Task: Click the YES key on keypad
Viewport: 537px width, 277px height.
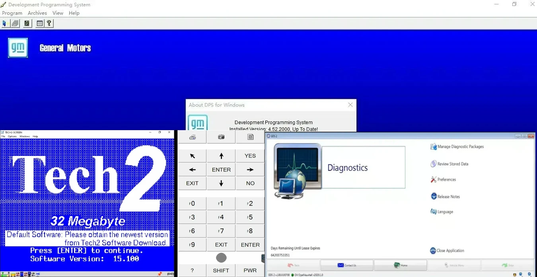Action: [250, 156]
